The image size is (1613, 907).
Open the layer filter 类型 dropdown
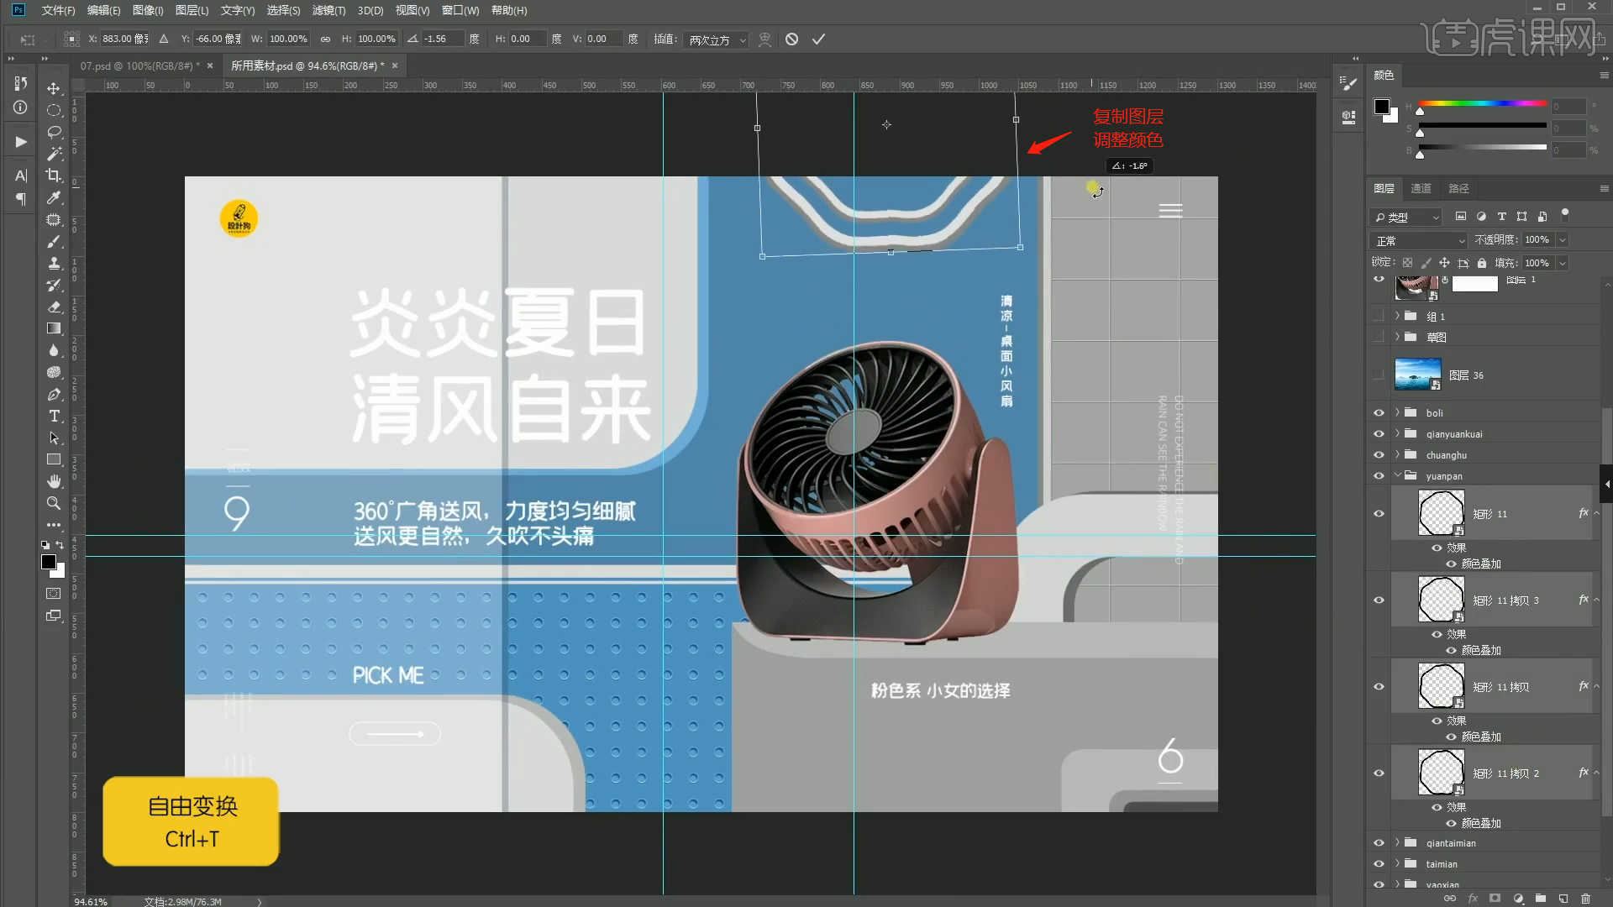tap(1406, 217)
